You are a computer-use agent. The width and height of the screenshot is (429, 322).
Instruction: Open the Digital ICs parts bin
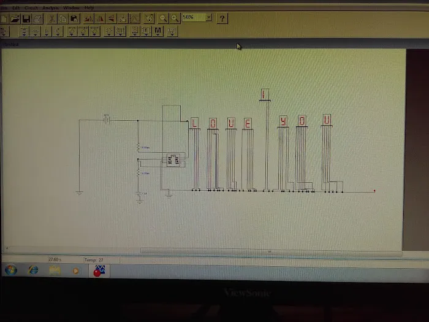(94, 31)
